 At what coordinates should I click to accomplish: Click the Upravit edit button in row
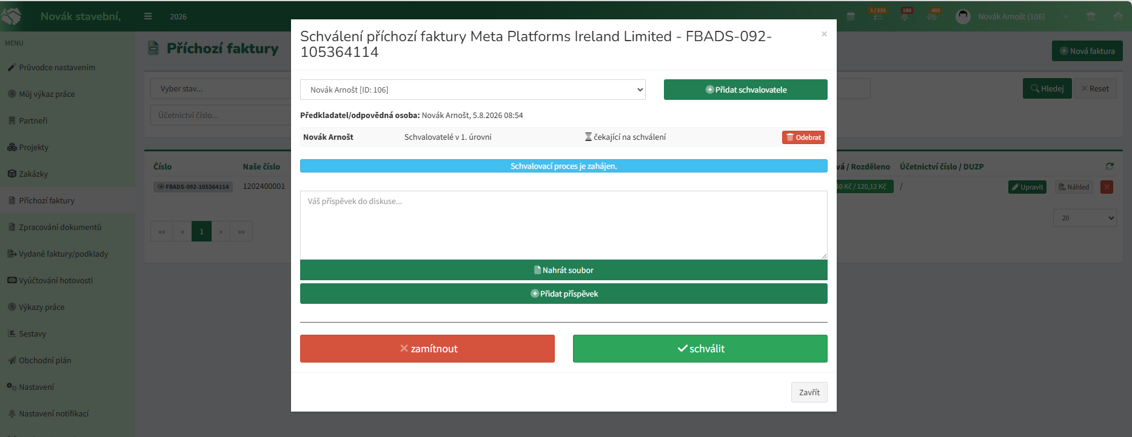click(1027, 187)
